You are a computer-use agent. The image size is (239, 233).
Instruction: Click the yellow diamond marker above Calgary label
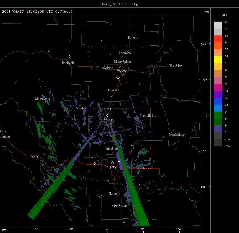113,163
